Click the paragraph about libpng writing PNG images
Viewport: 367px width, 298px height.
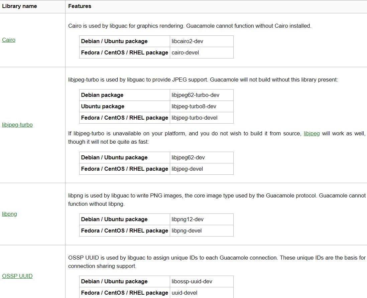(217, 200)
